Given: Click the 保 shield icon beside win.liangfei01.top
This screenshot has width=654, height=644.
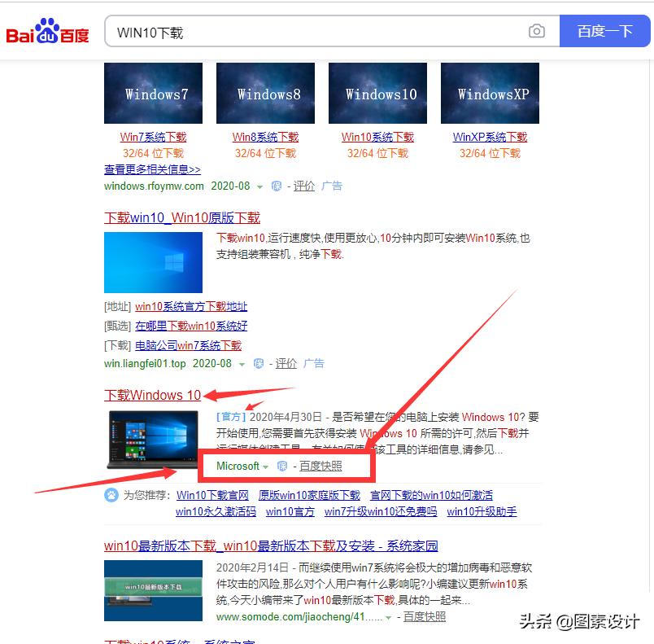Looking at the screenshot, I should pos(258,364).
